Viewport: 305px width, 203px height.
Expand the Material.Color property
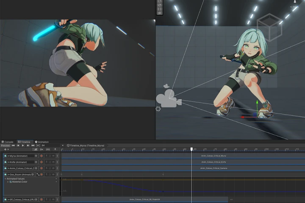coord(8,182)
